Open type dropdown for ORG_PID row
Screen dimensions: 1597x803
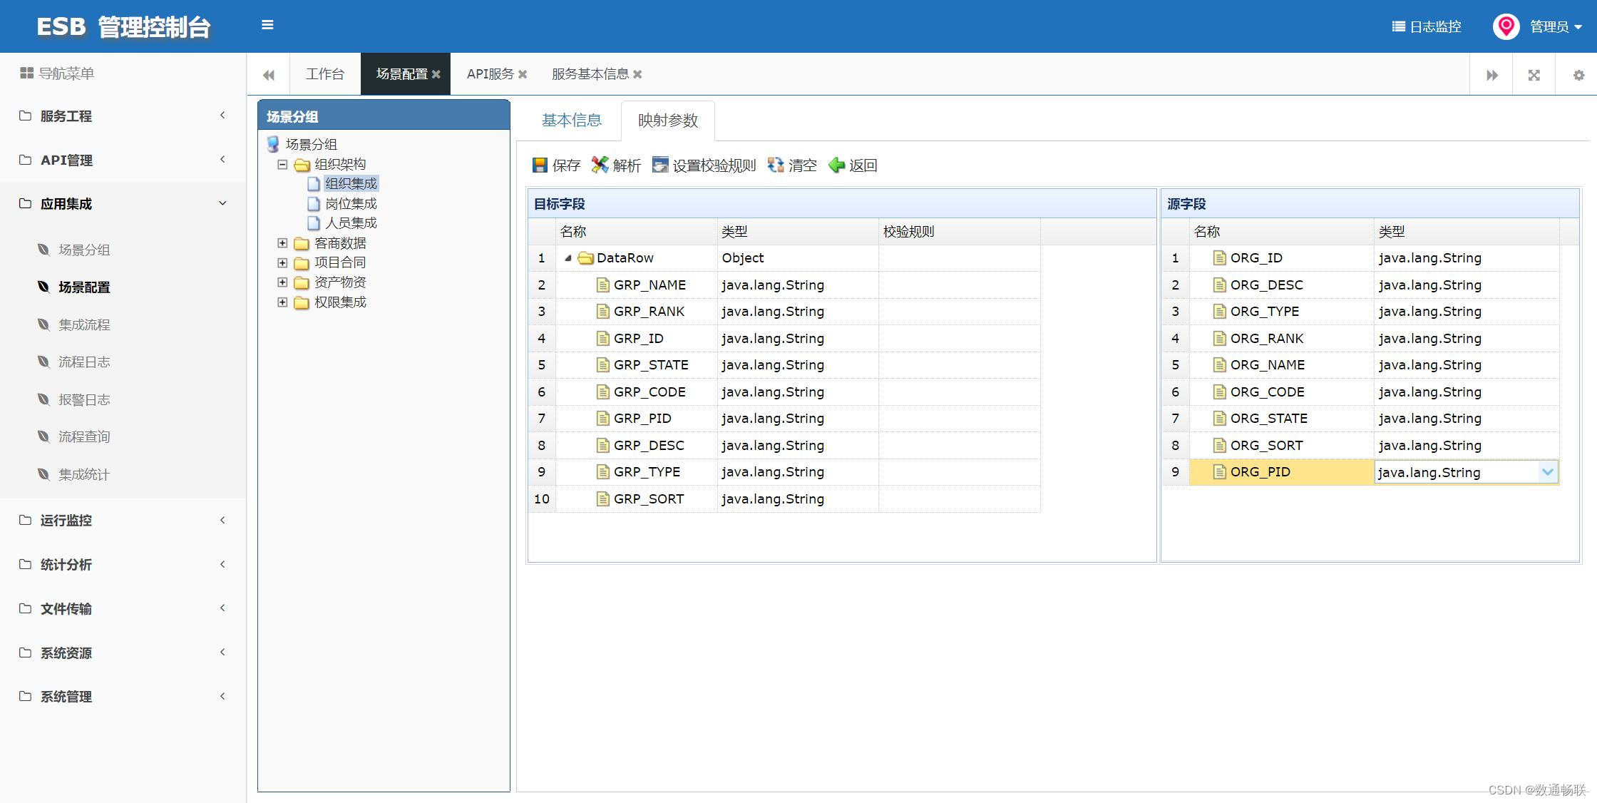[x=1547, y=472]
